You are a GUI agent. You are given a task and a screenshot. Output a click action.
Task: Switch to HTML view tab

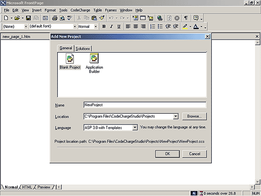(27, 187)
